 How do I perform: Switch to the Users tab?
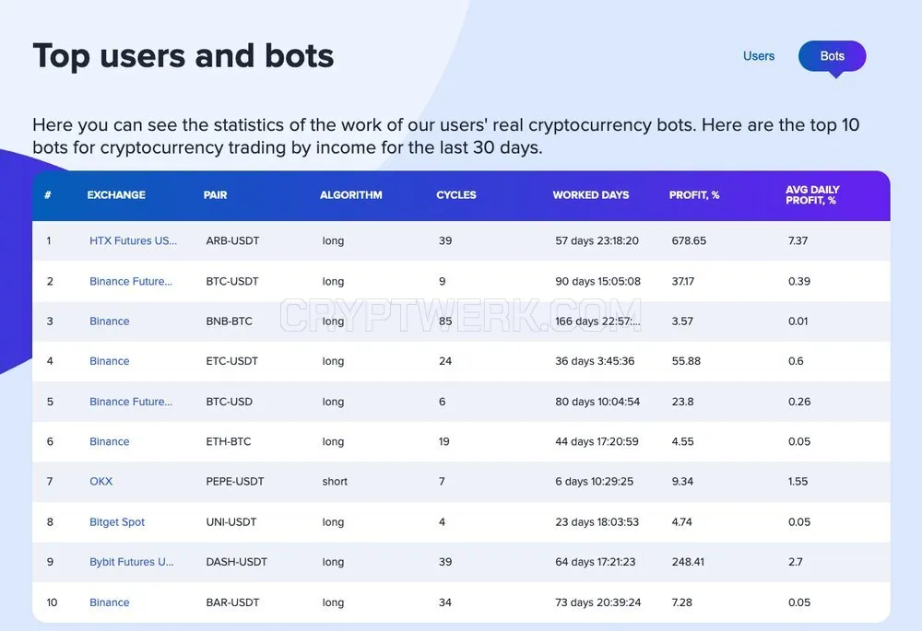tap(759, 56)
